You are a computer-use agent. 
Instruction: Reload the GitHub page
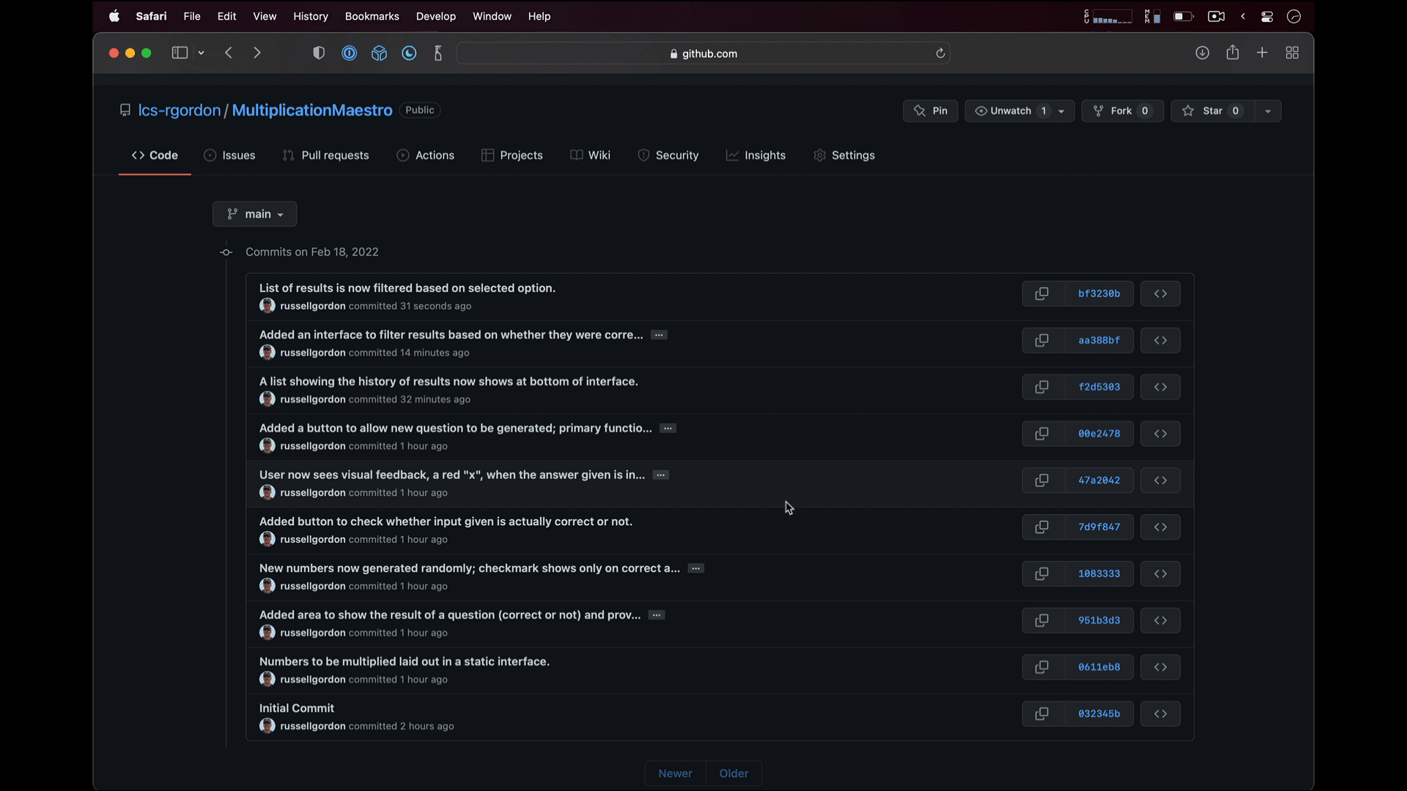(x=940, y=53)
